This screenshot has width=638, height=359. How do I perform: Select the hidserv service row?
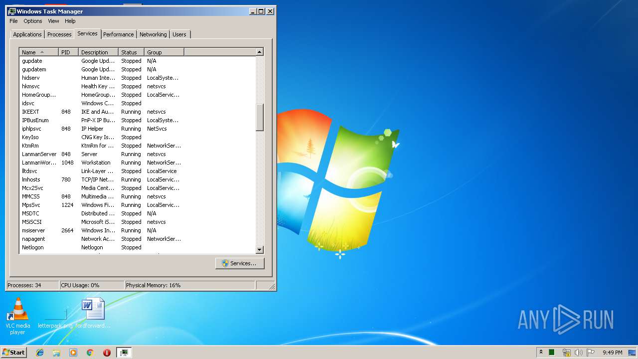point(137,78)
